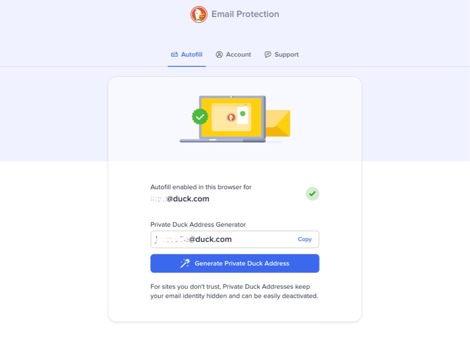Click the Support chat bubble icon
470x342 pixels.
click(268, 55)
